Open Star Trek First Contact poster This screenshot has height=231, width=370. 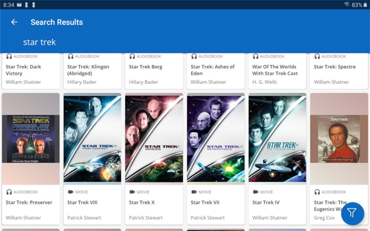click(92, 138)
